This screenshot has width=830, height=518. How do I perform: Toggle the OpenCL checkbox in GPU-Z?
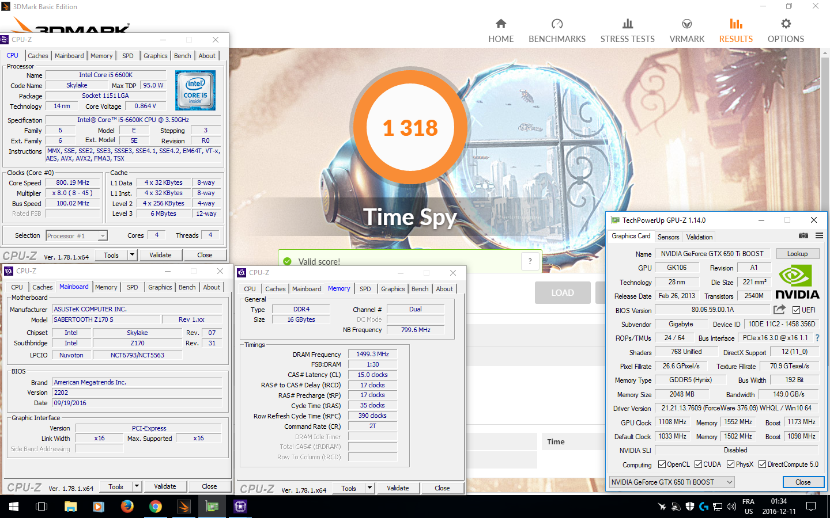(x=662, y=464)
